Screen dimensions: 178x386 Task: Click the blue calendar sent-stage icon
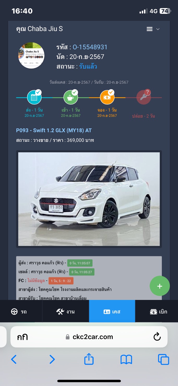tap(34, 98)
